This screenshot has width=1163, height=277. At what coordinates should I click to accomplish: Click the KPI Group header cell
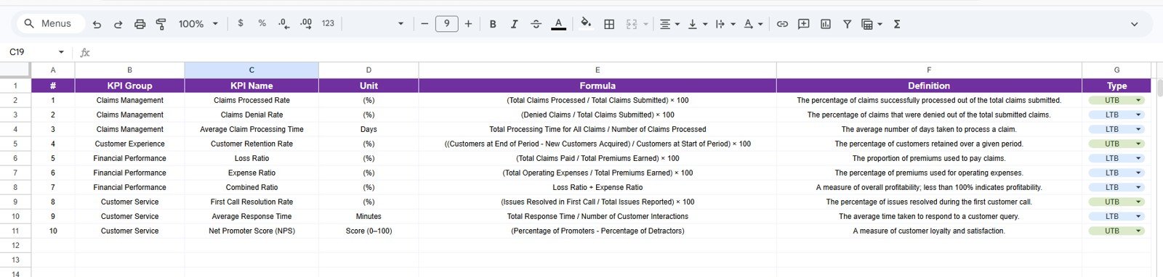tap(129, 86)
